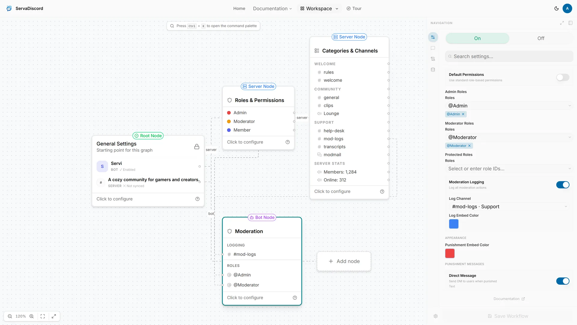Open the database sidebar tab
This screenshot has width=577, height=325.
433,70
